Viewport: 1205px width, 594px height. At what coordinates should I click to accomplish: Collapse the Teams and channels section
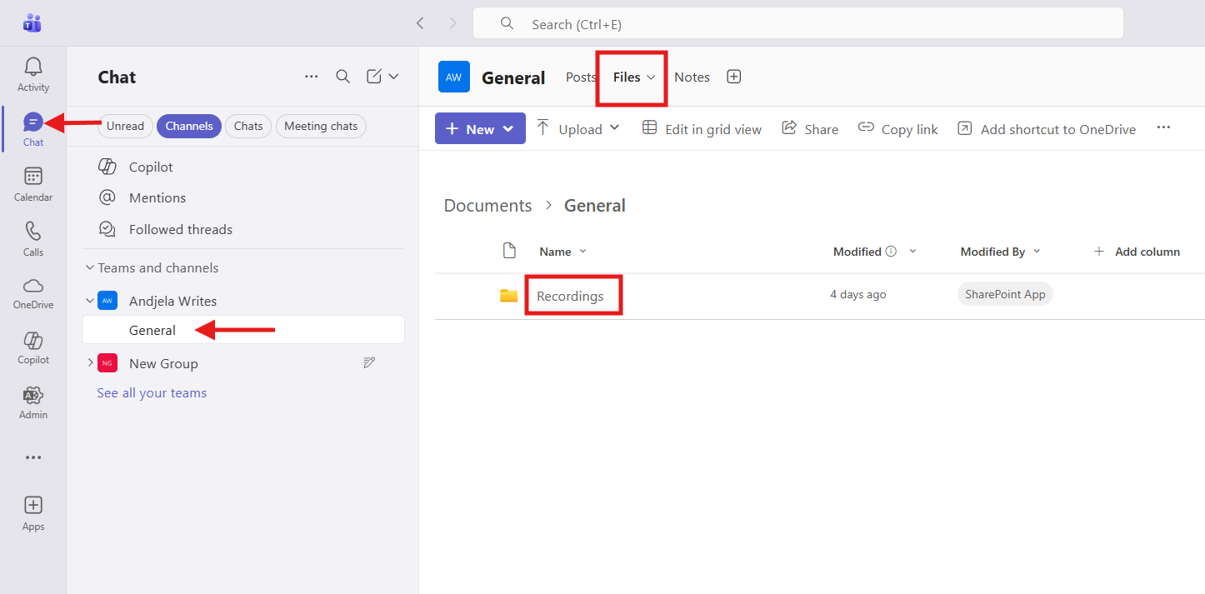tap(90, 268)
